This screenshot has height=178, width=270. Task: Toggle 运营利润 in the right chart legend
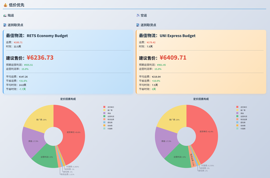click(x=243, y=116)
